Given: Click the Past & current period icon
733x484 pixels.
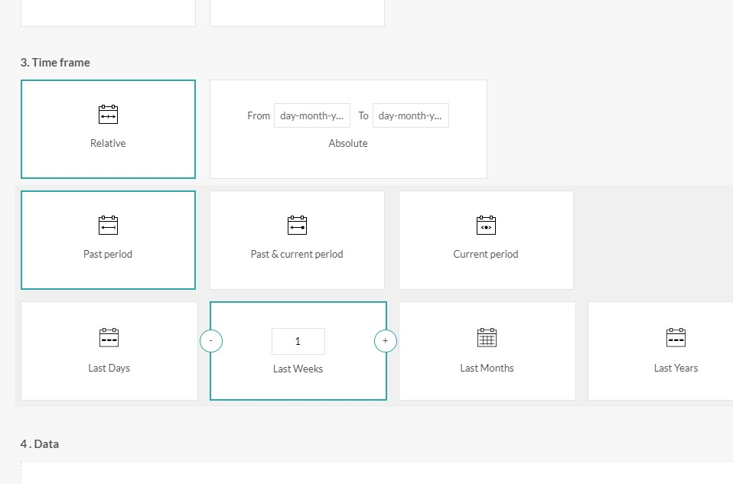Looking at the screenshot, I should pos(297,226).
